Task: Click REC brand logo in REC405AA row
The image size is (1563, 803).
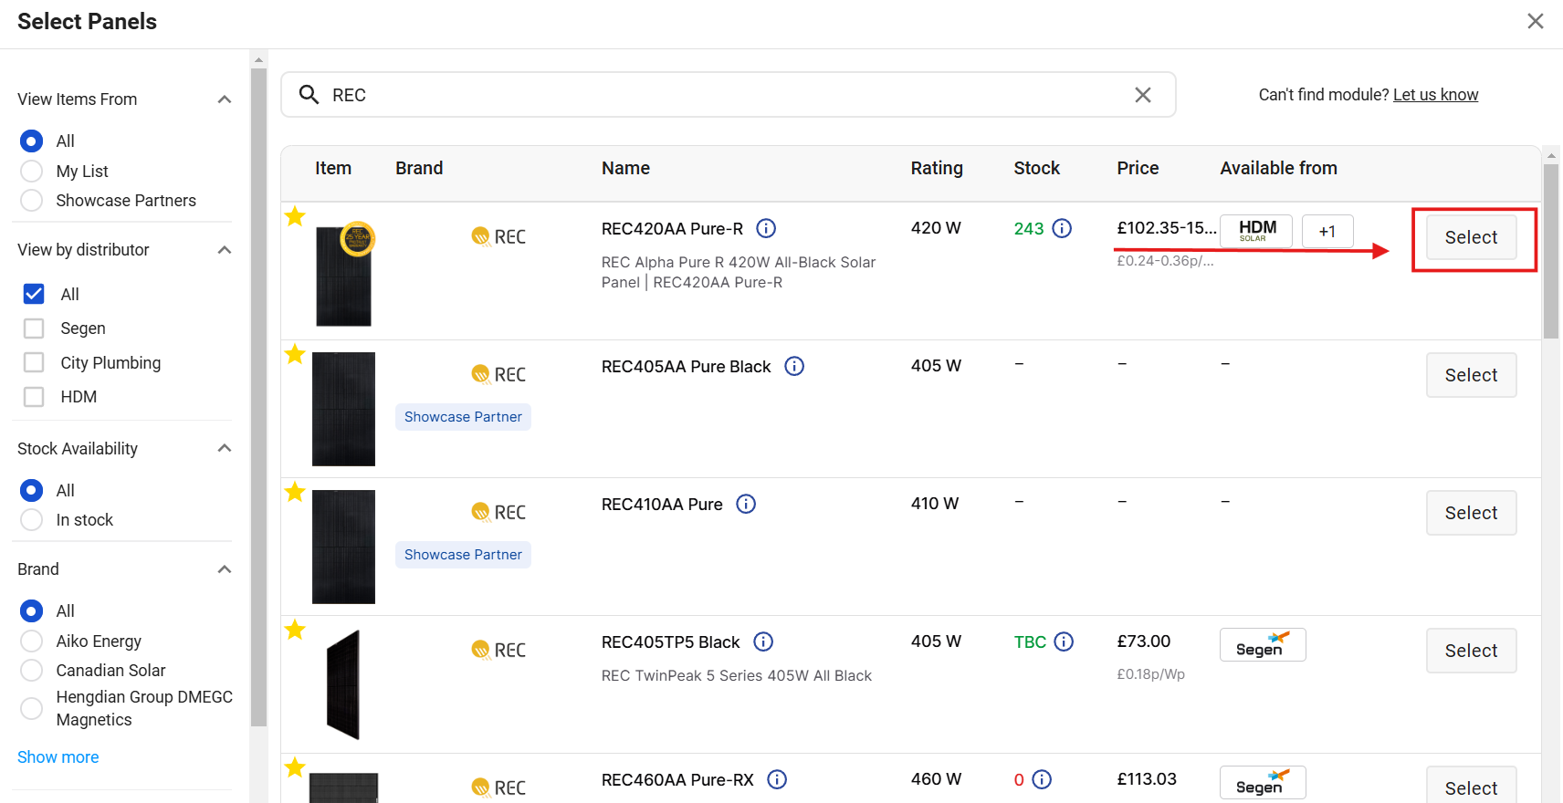Action: [498, 374]
